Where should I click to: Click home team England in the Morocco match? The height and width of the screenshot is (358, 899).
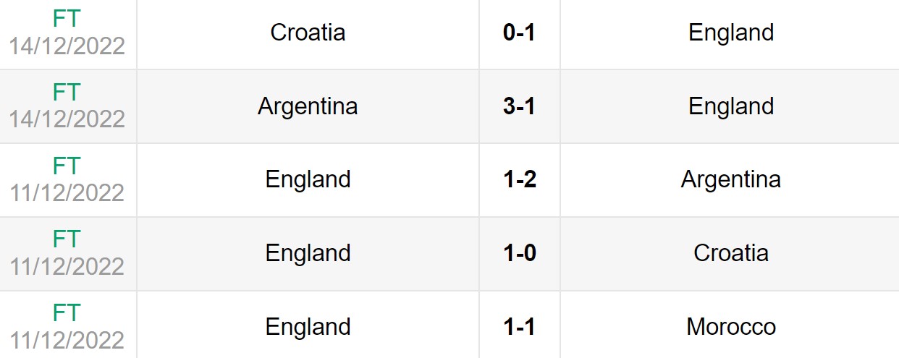tap(308, 327)
